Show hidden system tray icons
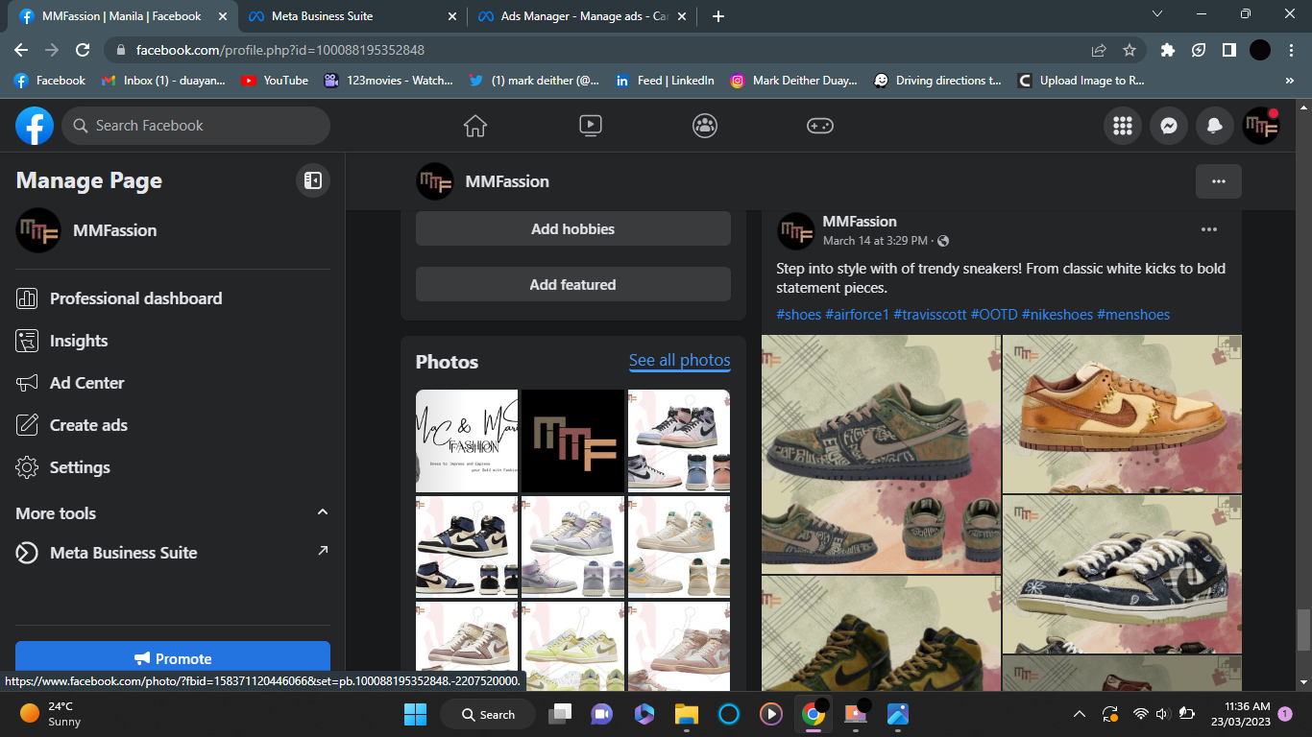Viewport: 1312px width, 737px height. pyautogui.click(x=1080, y=714)
